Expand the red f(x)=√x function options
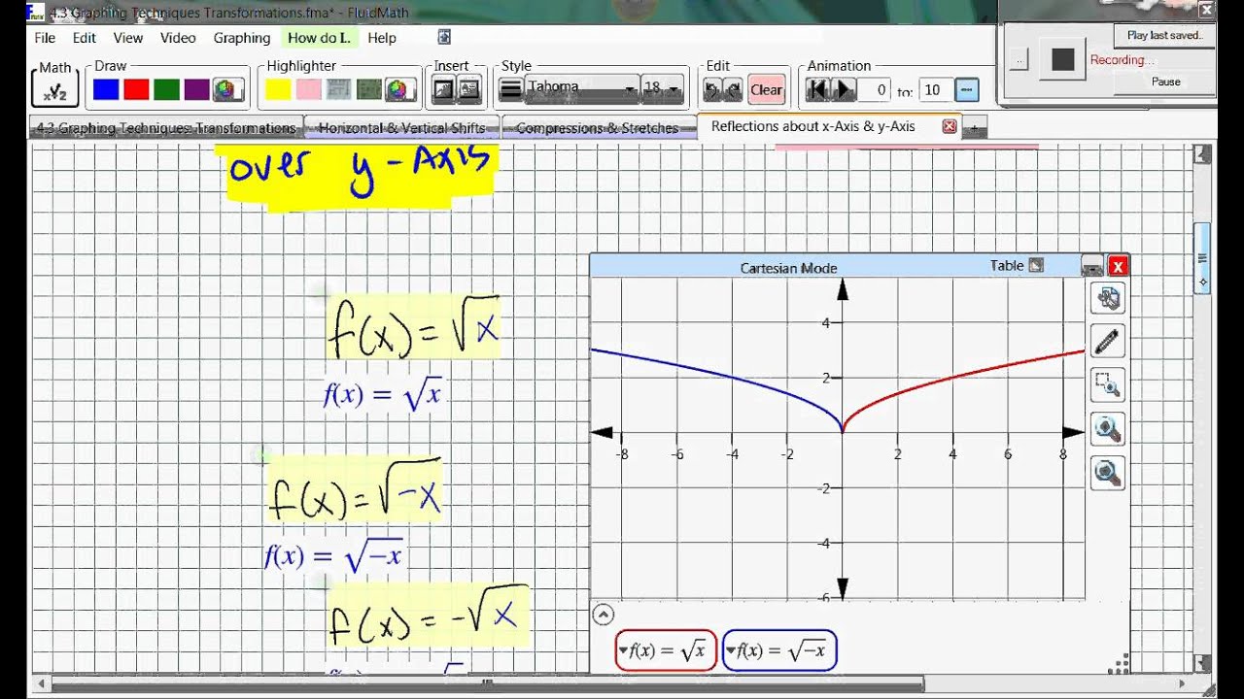Image resolution: width=1244 pixels, height=699 pixels. (624, 650)
